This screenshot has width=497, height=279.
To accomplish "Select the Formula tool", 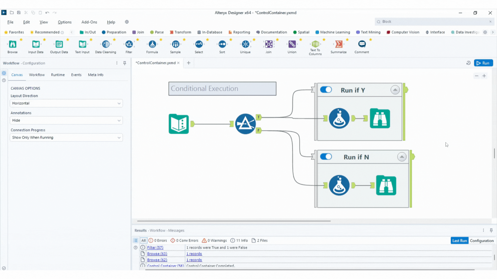I will 152,45.
